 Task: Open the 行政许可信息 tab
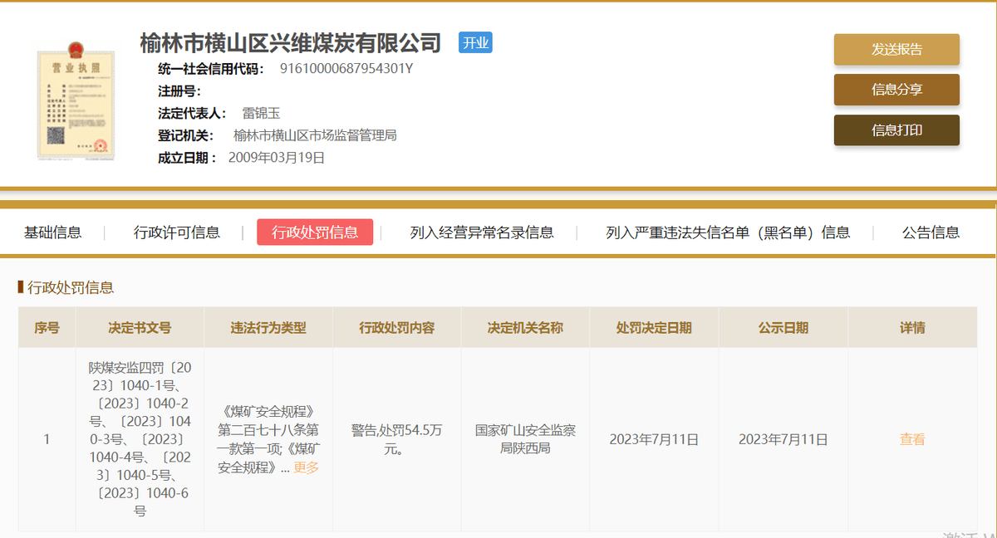coord(177,232)
